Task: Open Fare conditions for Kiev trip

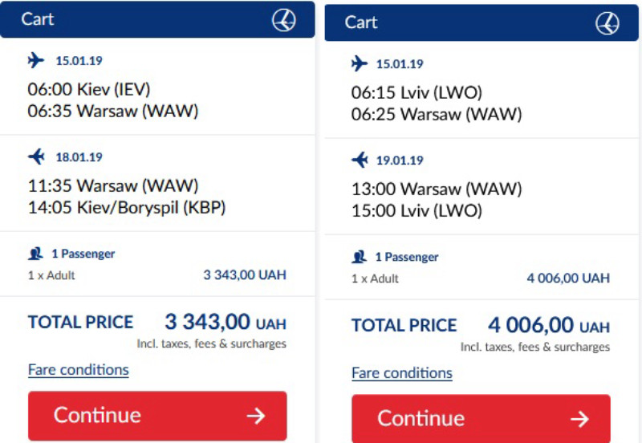Action: click(x=78, y=370)
